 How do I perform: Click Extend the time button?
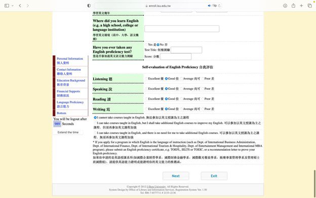(x=68, y=133)
